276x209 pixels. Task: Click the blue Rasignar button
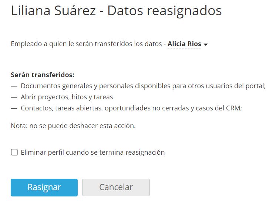point(44,187)
